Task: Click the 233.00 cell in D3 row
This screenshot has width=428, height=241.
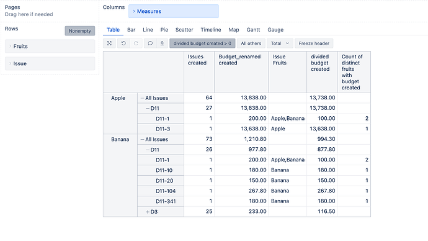Action: point(241,211)
